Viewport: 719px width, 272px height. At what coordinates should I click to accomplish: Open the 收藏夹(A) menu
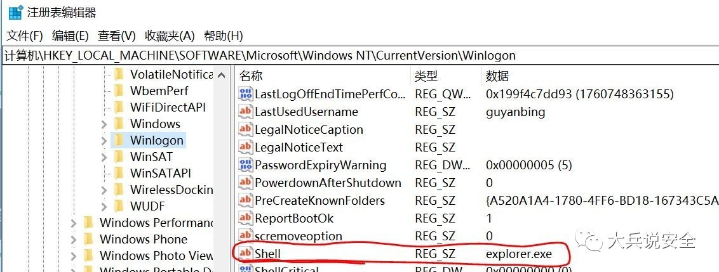tap(170, 36)
